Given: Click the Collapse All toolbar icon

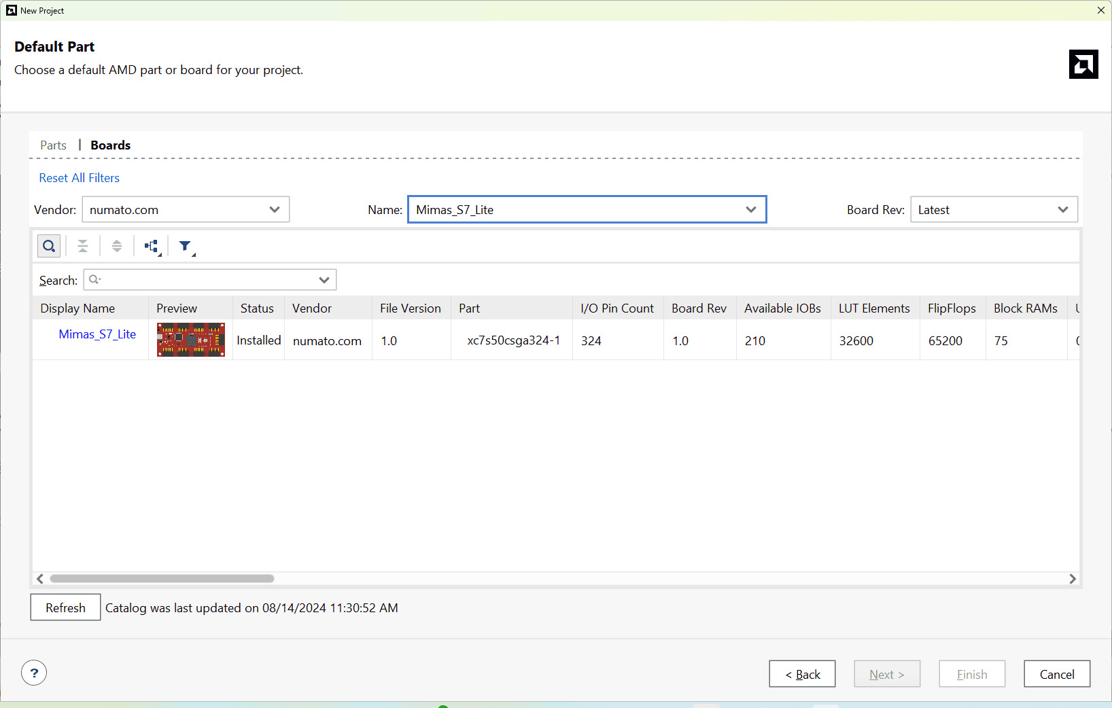Looking at the screenshot, I should pyautogui.click(x=83, y=246).
